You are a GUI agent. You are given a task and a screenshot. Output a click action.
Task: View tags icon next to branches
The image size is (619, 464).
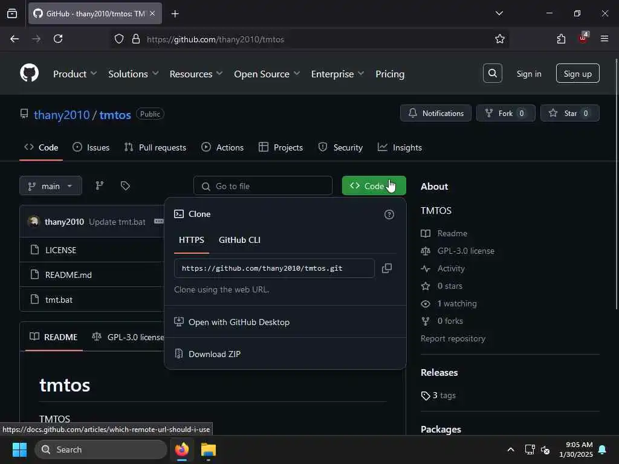[125, 186]
